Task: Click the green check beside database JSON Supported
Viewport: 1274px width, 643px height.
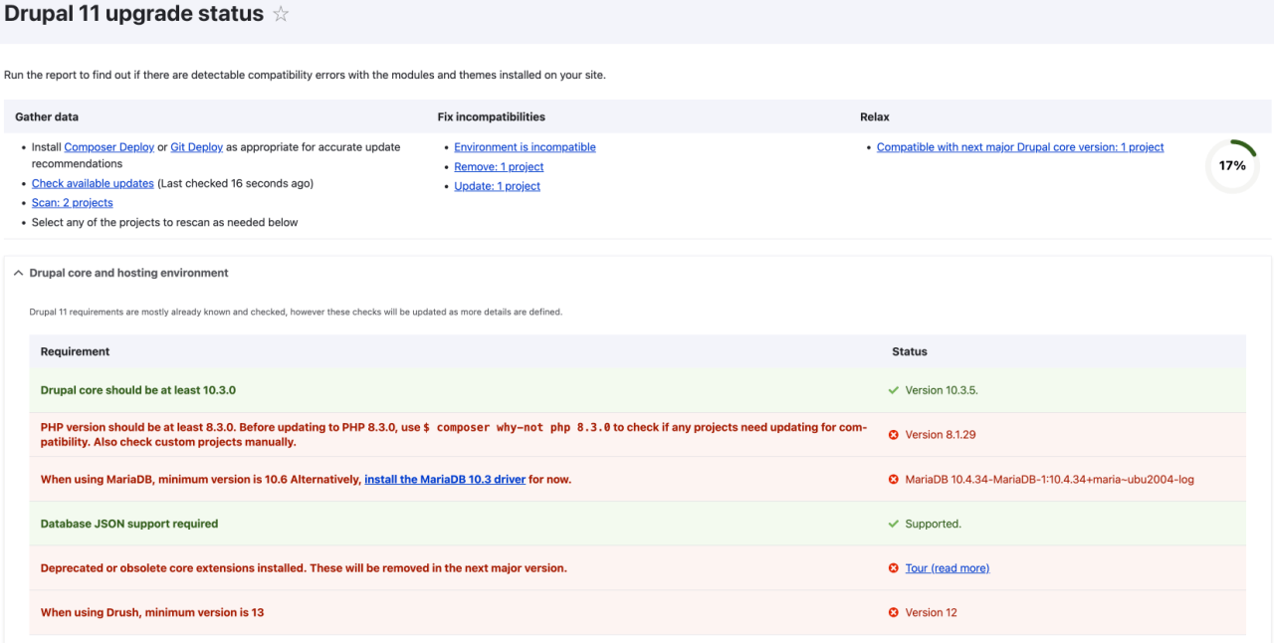Action: pos(893,523)
